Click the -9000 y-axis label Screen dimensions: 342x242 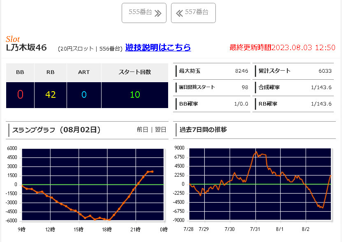(x=179, y=220)
